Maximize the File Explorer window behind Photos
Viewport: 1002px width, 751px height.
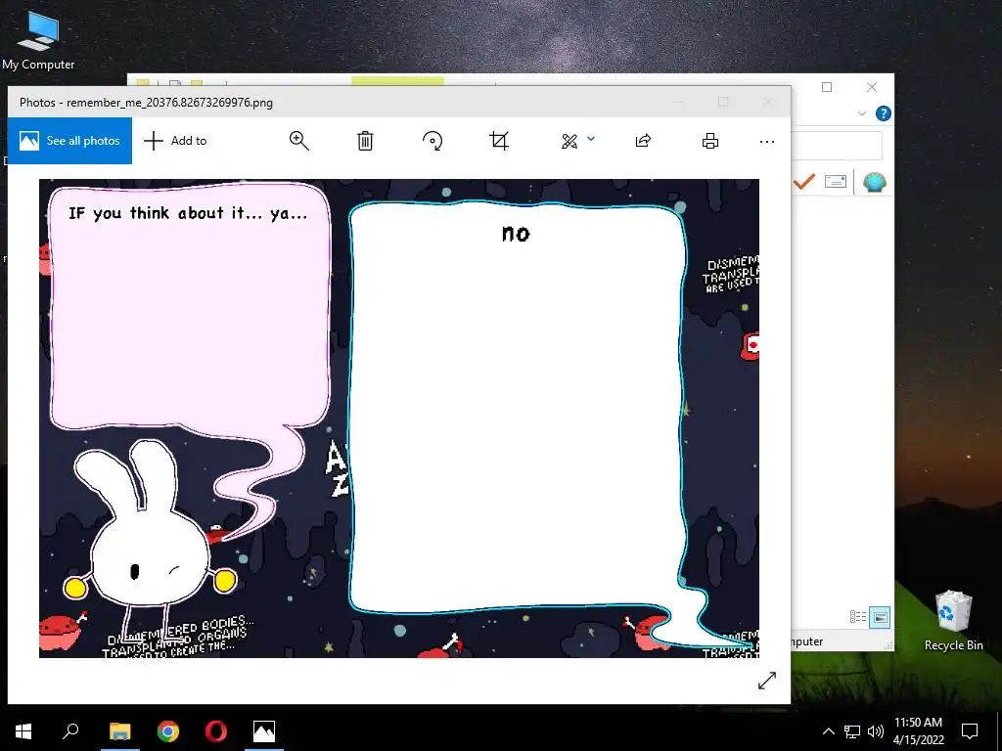(x=827, y=87)
